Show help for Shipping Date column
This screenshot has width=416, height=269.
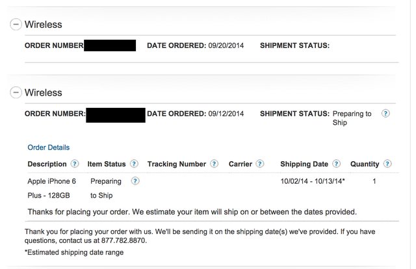pos(336,164)
